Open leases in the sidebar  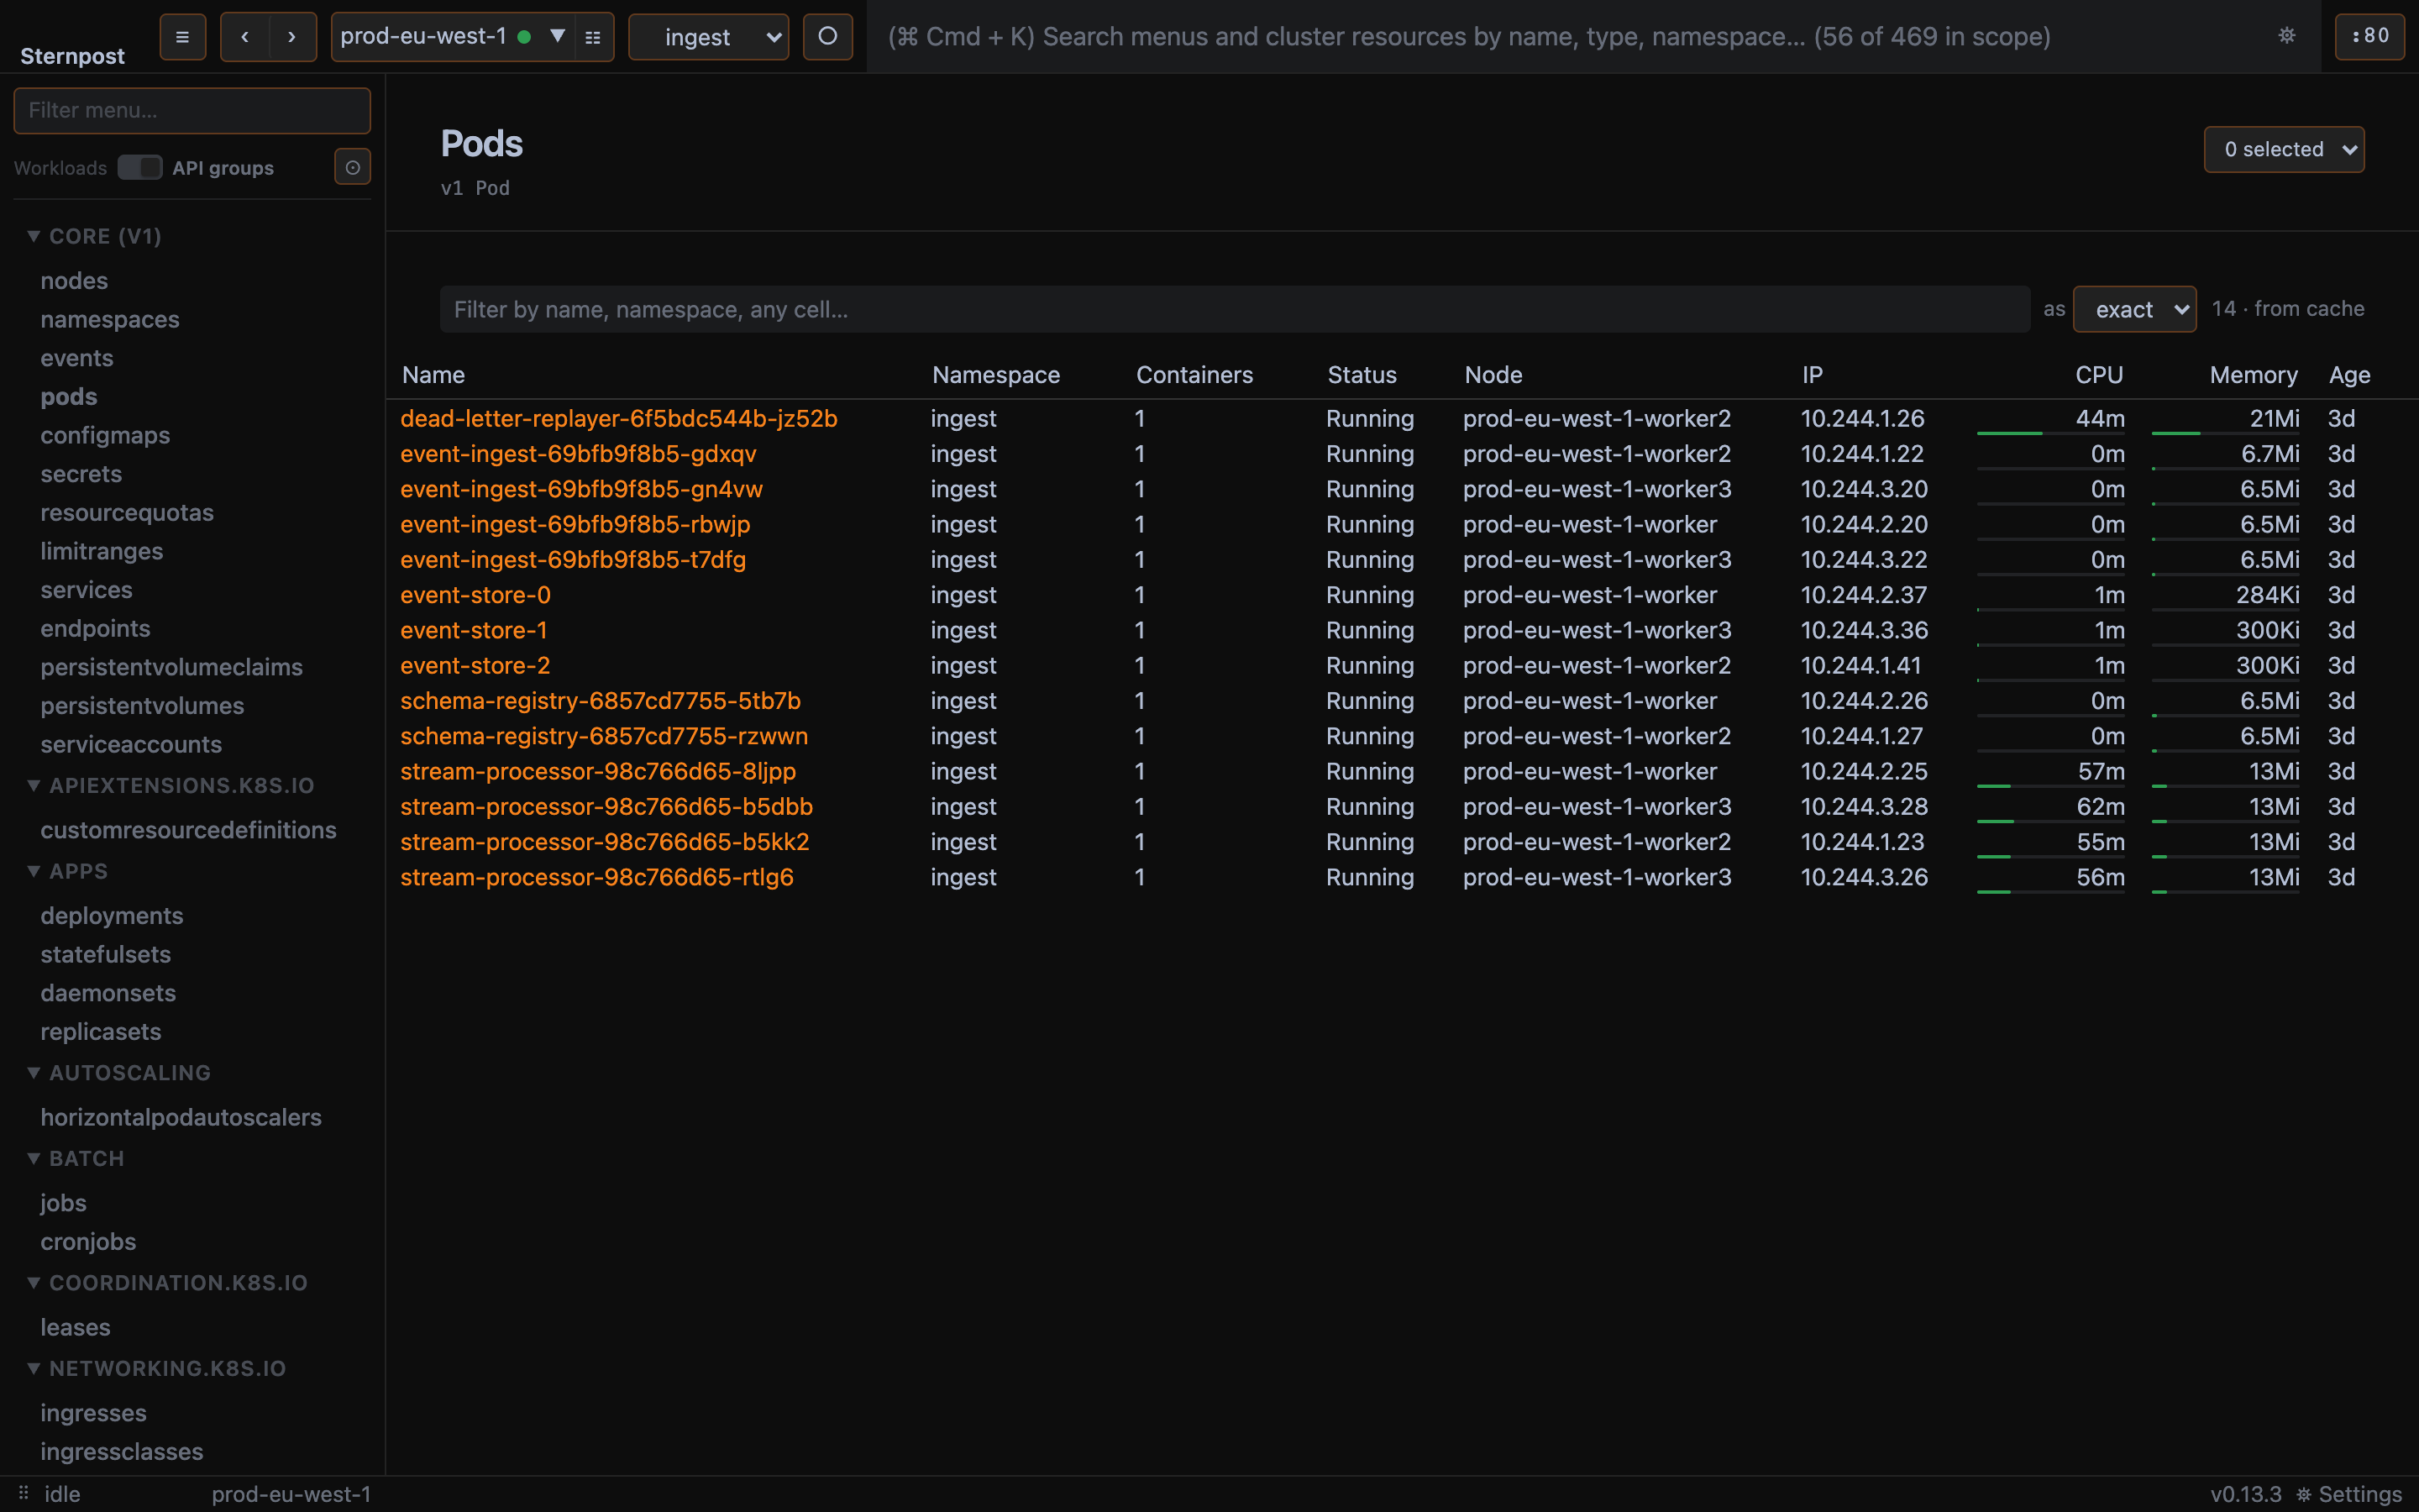(75, 1327)
